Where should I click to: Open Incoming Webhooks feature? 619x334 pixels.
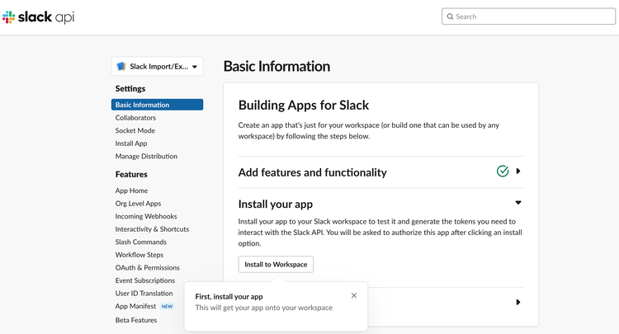pyautogui.click(x=146, y=216)
